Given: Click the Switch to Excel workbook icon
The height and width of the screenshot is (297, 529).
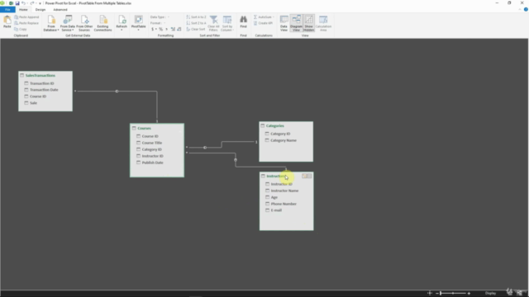Looking at the screenshot, I should point(11,3).
